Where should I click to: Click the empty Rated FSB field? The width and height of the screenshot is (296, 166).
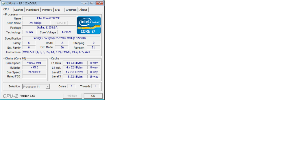34,77
